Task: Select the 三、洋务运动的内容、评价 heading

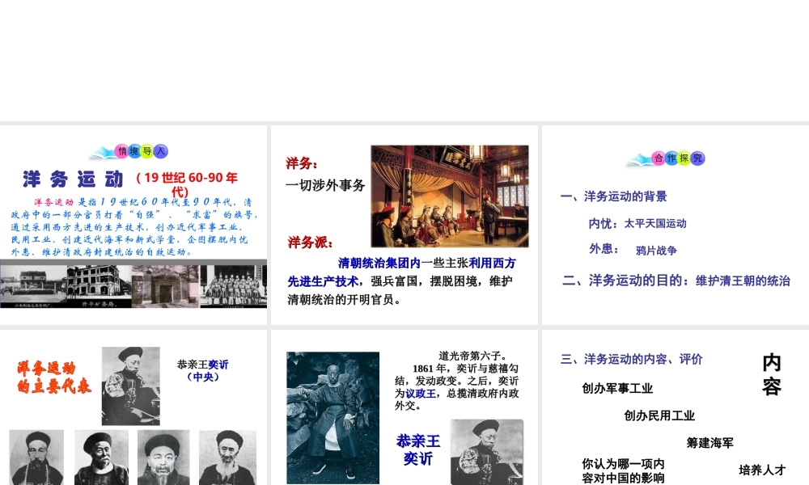Action: click(x=632, y=359)
